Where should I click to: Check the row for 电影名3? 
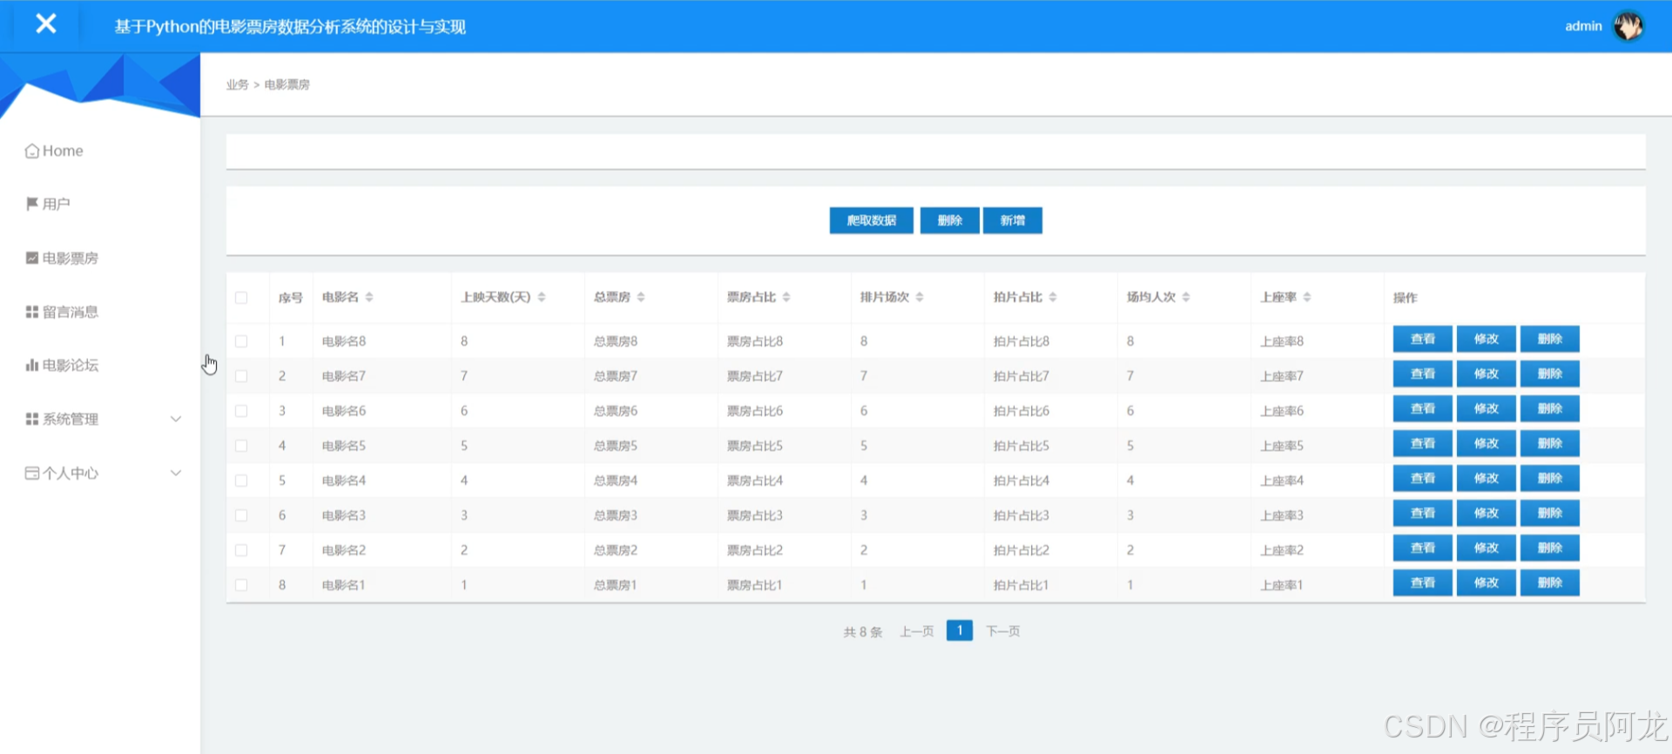[x=241, y=515]
